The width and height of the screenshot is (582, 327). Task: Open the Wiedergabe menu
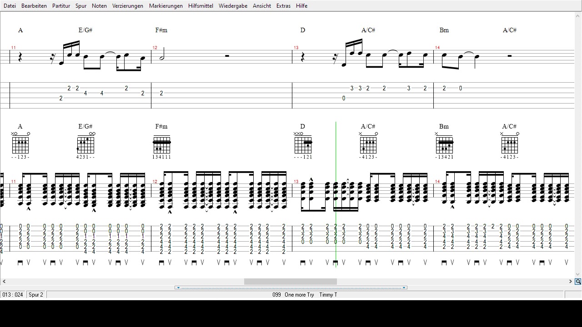pos(233,6)
